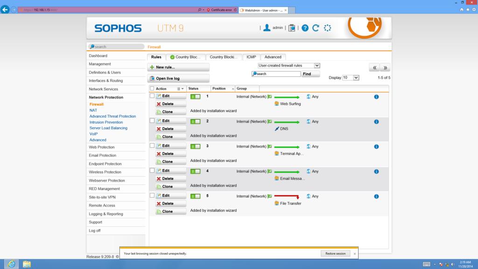Open User-created firewall rules dropdown
478x269 pixels.
pos(288,65)
